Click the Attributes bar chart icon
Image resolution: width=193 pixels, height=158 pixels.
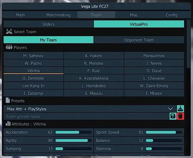coord(8,124)
